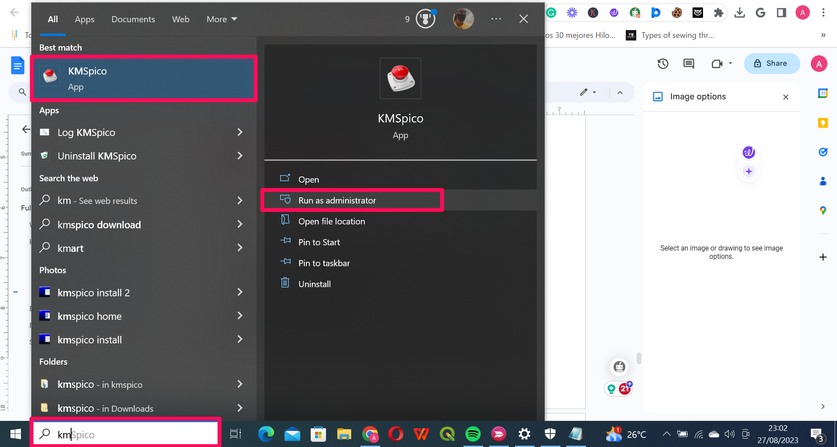Expand the kmspico install 2 result

pyautogui.click(x=240, y=292)
